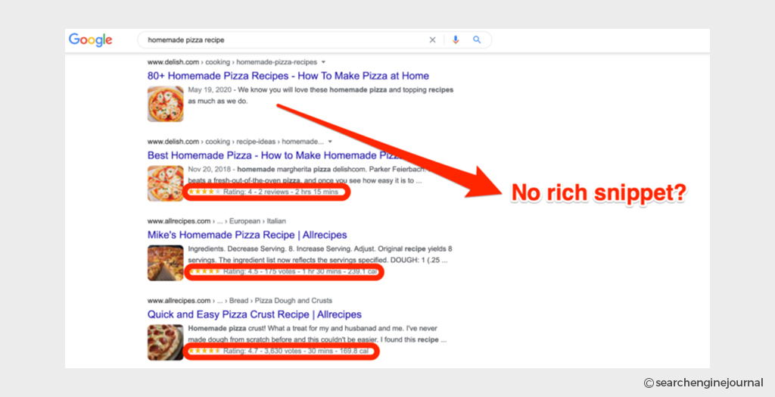
Task: Click the breadcrumb www.allrecipes.com › European › Italian
Action: (x=216, y=221)
